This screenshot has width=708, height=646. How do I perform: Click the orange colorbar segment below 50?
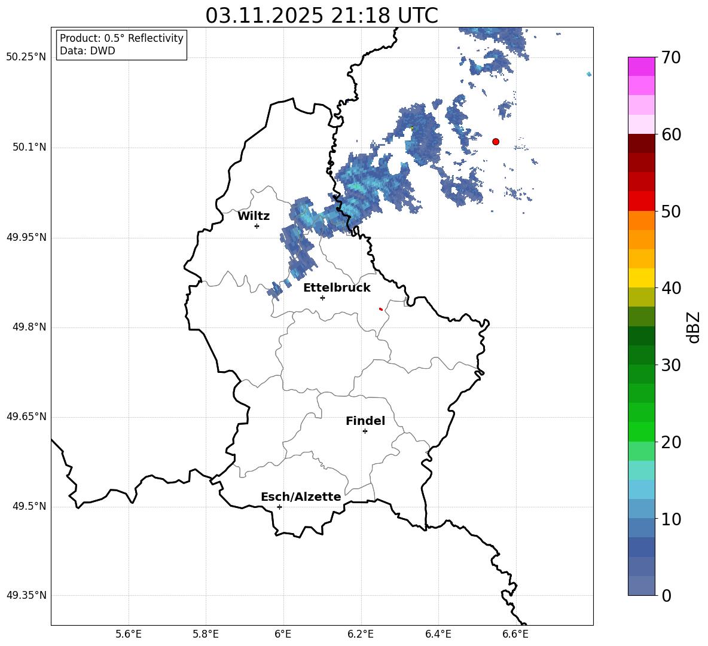coord(642,221)
